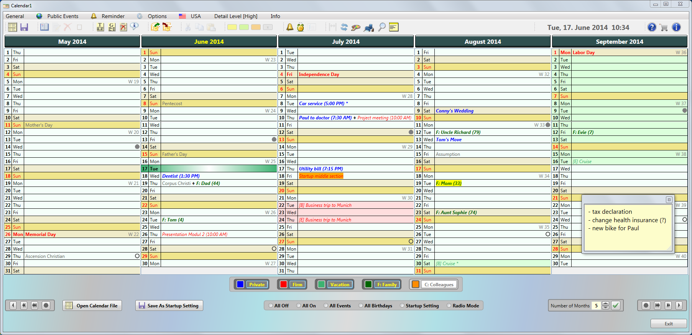The height and width of the screenshot is (335, 692).
Task: Go forward with the double right arrow button
Action: click(x=668, y=305)
